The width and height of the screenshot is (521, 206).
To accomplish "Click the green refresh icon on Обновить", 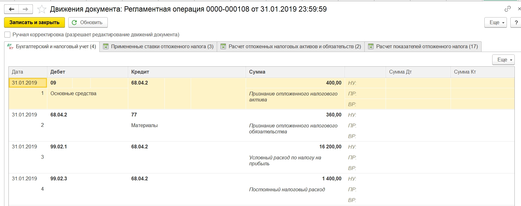I will point(74,23).
